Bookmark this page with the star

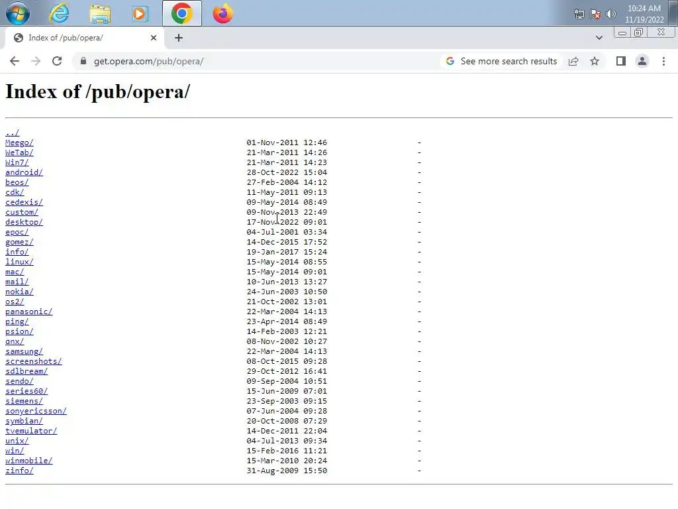point(595,62)
